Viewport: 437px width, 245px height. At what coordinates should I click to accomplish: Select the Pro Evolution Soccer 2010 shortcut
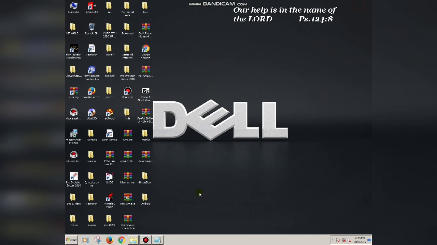point(73,180)
